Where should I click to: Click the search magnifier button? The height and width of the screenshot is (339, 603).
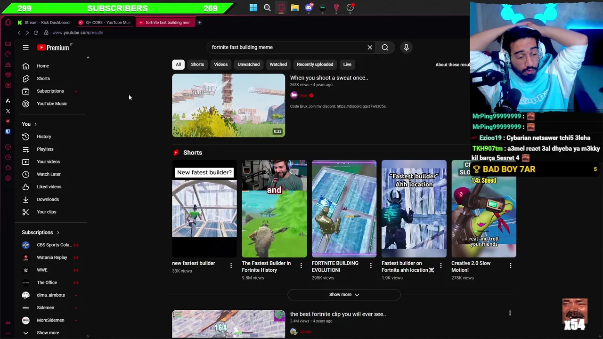(385, 47)
